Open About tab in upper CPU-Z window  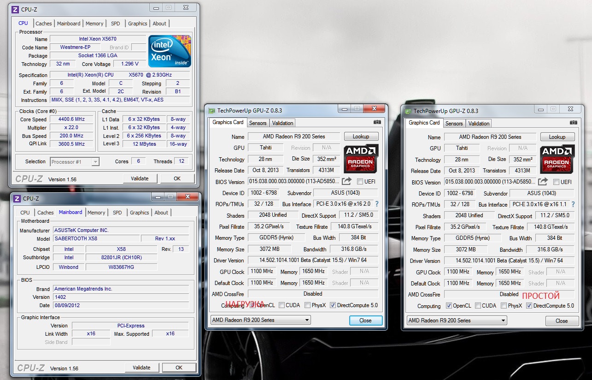coord(159,24)
